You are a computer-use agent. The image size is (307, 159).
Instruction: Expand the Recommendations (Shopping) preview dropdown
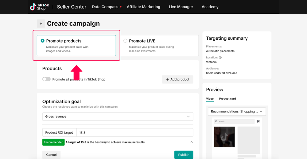point(237,112)
